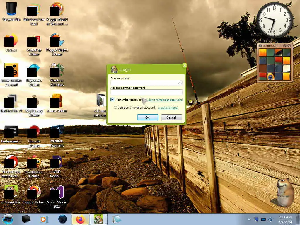The width and height of the screenshot is (300, 225).
Task: Confirm login with the OK button
Action: coord(148,117)
